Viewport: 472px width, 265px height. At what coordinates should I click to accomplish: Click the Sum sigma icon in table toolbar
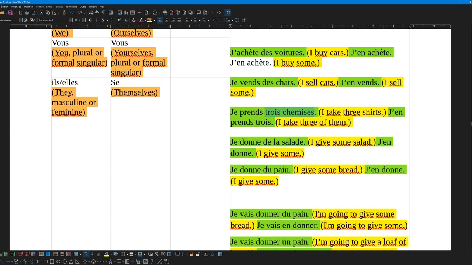click(206, 254)
